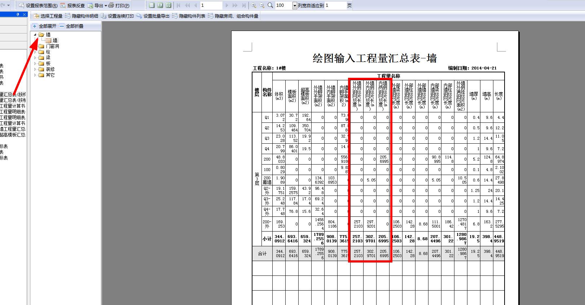Select 墙工程量汇总 report in left list
585x305 pixels.
point(13,129)
